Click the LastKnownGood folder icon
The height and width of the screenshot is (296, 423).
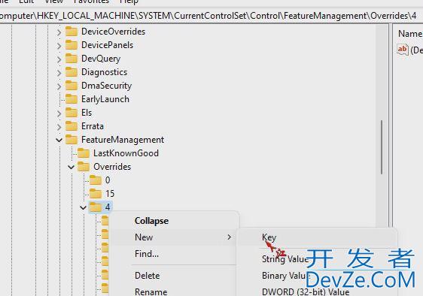pyautogui.click(x=84, y=153)
